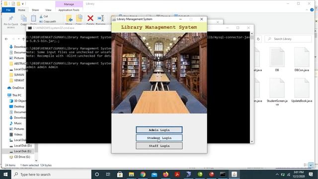This screenshot has width=318, height=179.
Task: Select Videos under This PC
Action: point(16,134)
